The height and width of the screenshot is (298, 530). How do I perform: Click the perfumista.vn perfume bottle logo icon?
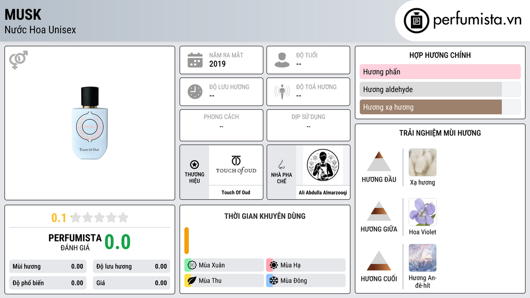[416, 21]
